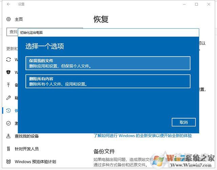Open the Windows clean install link
Screen dimensions: 217x170
(x=143, y=135)
